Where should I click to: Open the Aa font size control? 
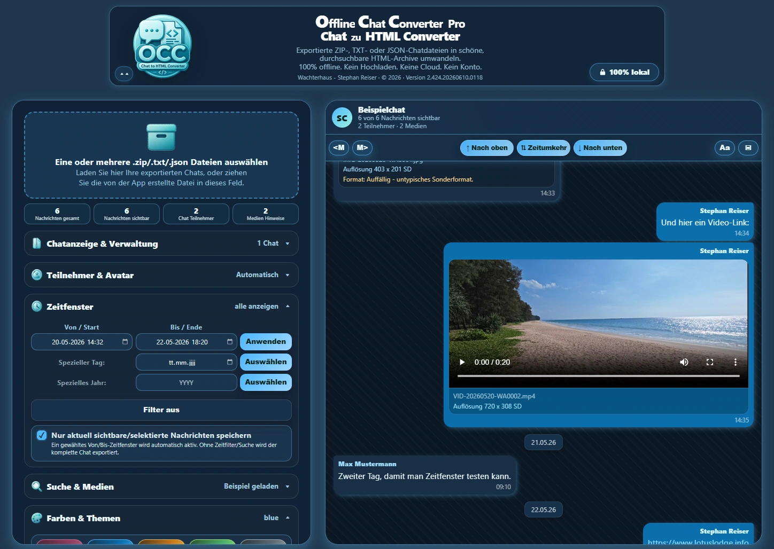pos(725,148)
